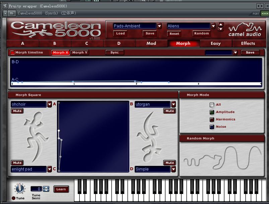This screenshot has width=269, height=204.
Task: Select the timeline point at beat 1
Action: (73, 82)
